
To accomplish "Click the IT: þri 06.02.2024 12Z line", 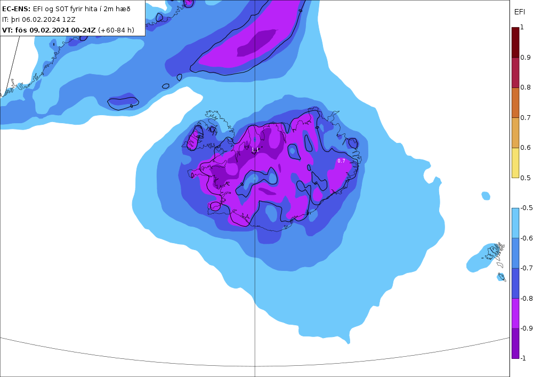I will point(39,19).
